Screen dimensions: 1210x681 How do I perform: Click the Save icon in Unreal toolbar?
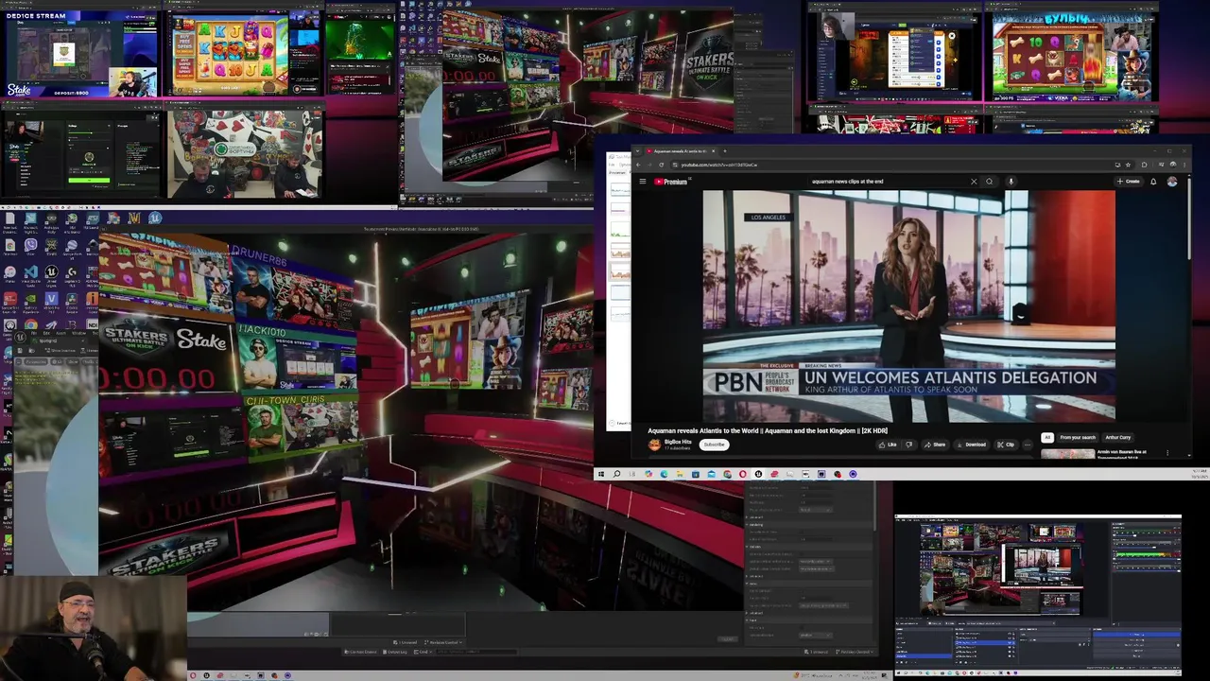pos(20,351)
